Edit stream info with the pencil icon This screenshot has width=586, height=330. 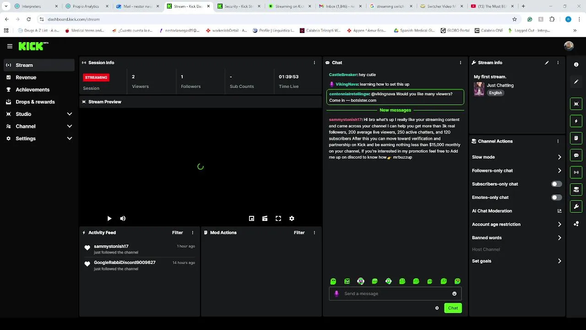click(x=547, y=62)
